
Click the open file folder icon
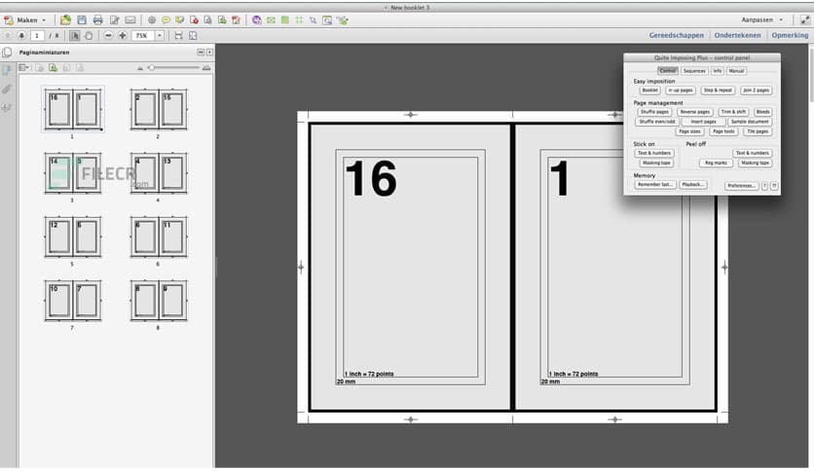point(65,20)
